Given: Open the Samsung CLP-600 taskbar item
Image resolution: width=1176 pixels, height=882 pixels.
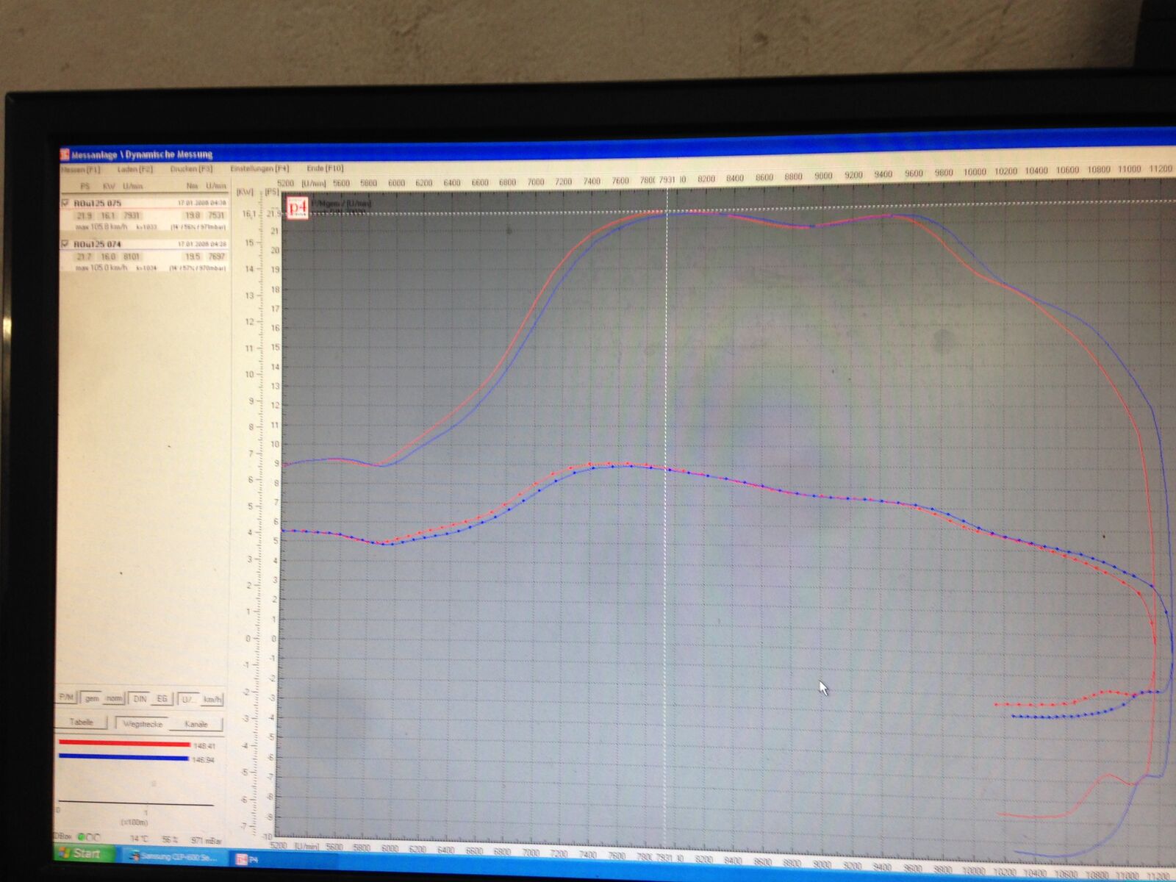Looking at the screenshot, I should (x=172, y=856).
